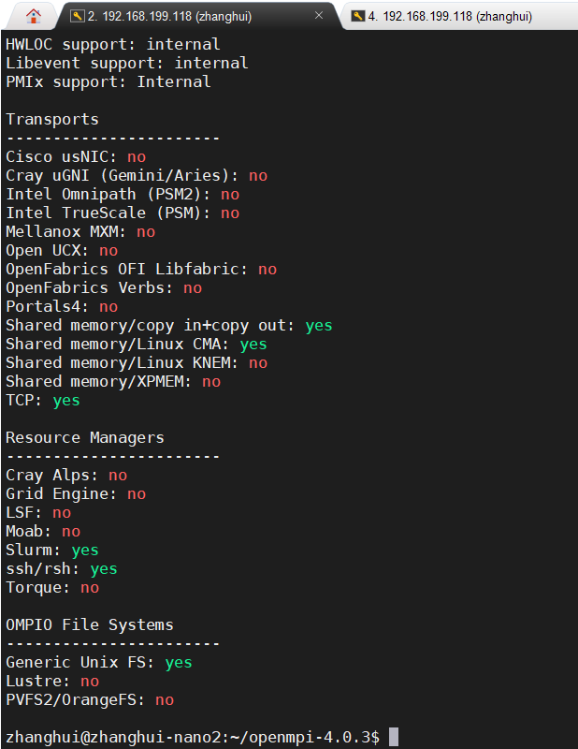The width and height of the screenshot is (578, 749).
Task: Open the Home tab house icon
Action: click(x=34, y=16)
